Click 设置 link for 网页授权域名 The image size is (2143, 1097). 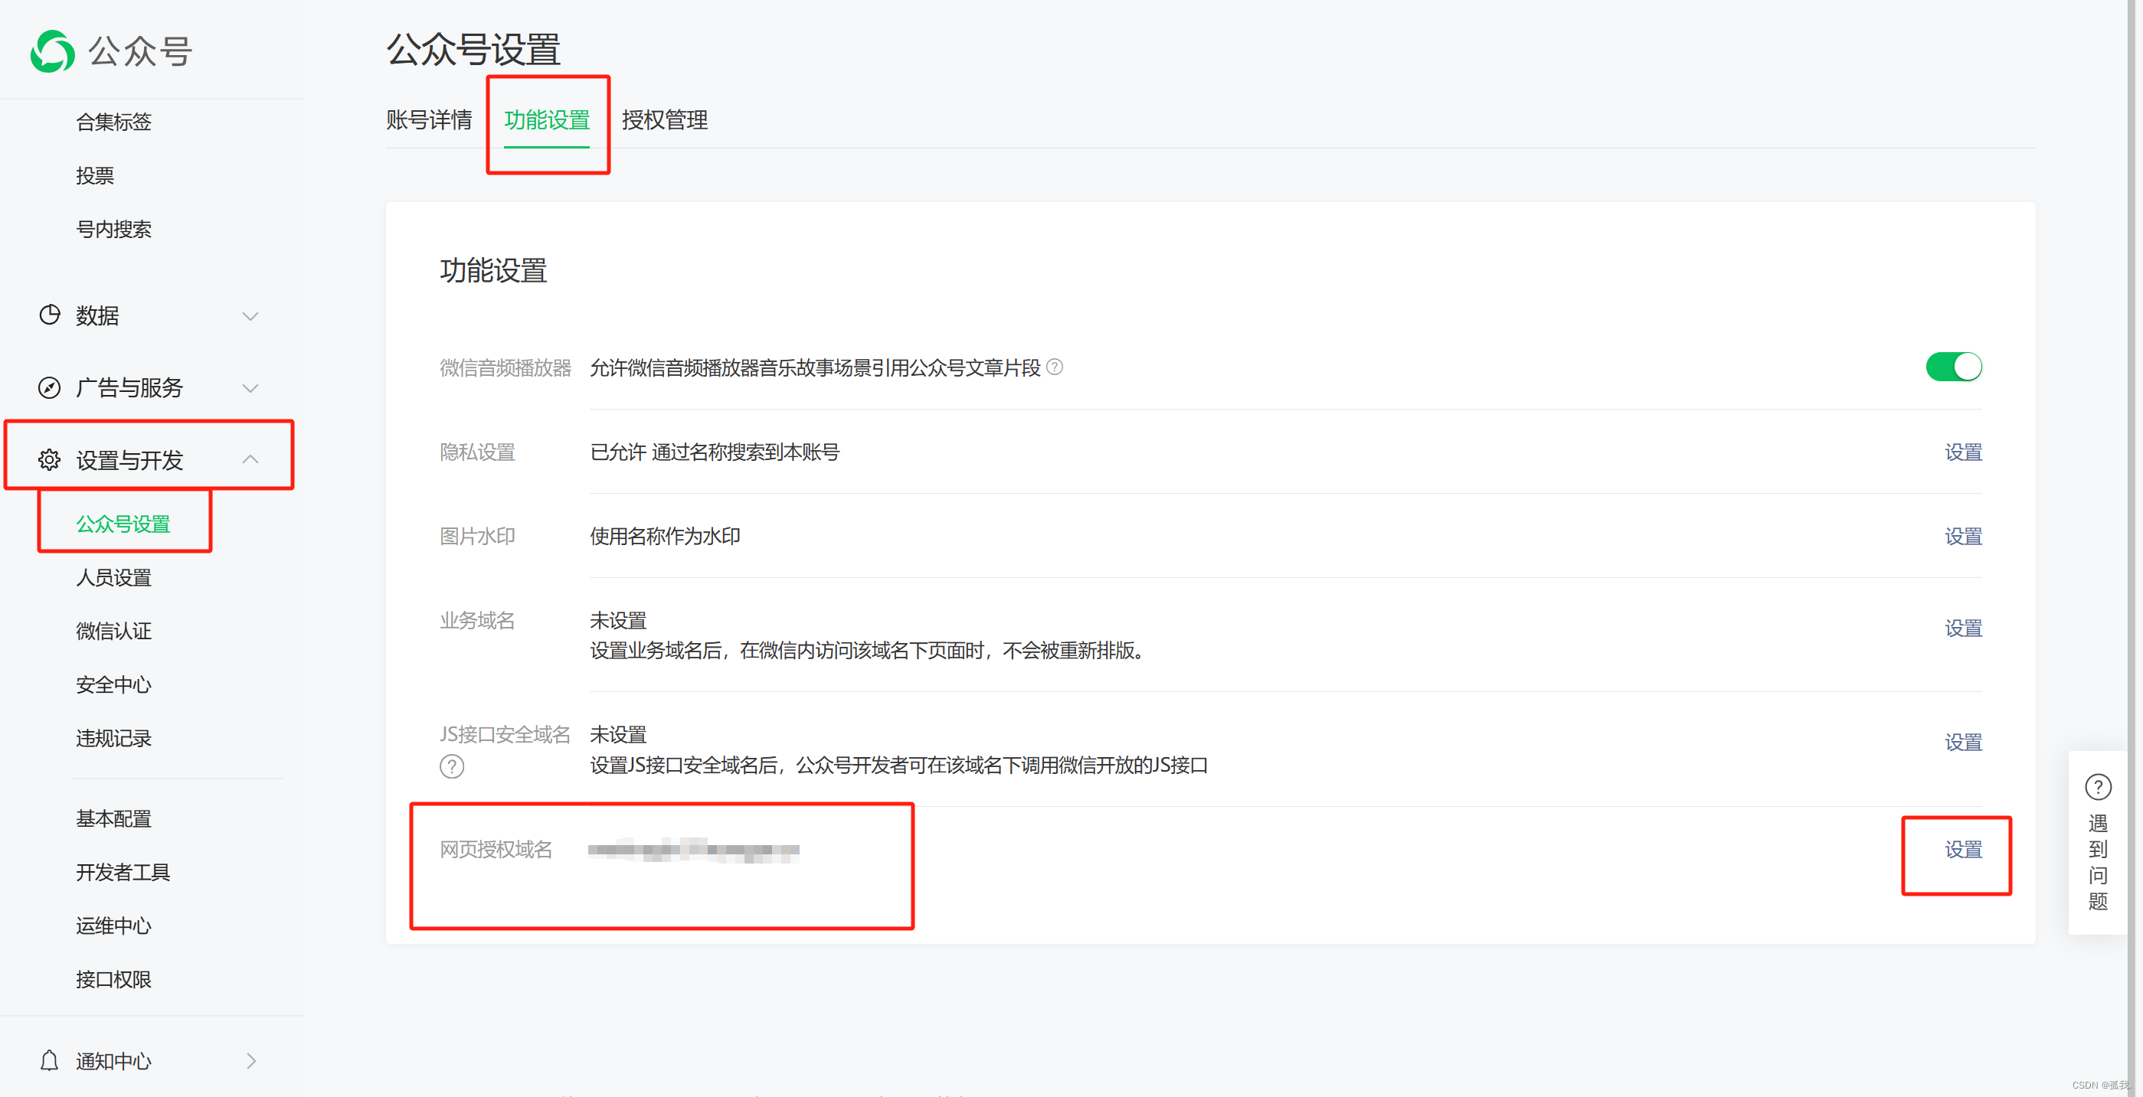(x=1963, y=849)
